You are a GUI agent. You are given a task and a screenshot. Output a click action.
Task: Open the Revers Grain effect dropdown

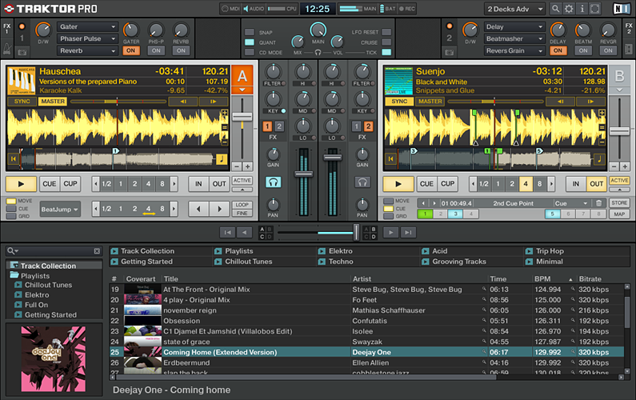[514, 50]
